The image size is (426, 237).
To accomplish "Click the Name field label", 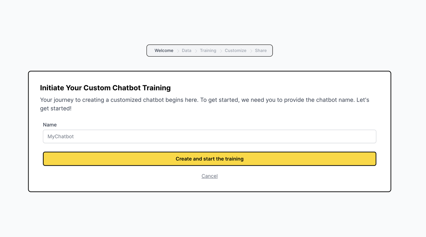I will pyautogui.click(x=50, y=125).
